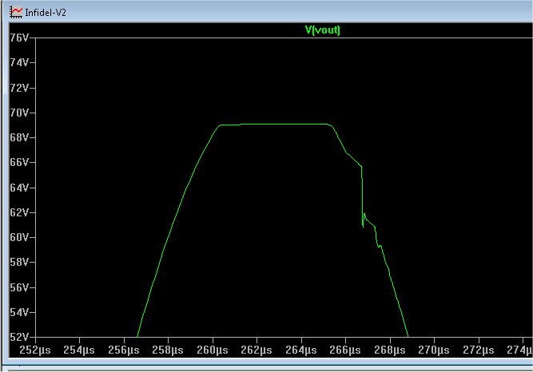
Task: Click the 72V vertical axis label
Action: click(x=19, y=88)
